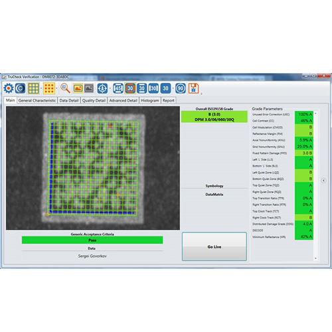Toggle the yellow grid overlay icon
The width and height of the screenshot is (332, 332).
[x=34, y=88]
